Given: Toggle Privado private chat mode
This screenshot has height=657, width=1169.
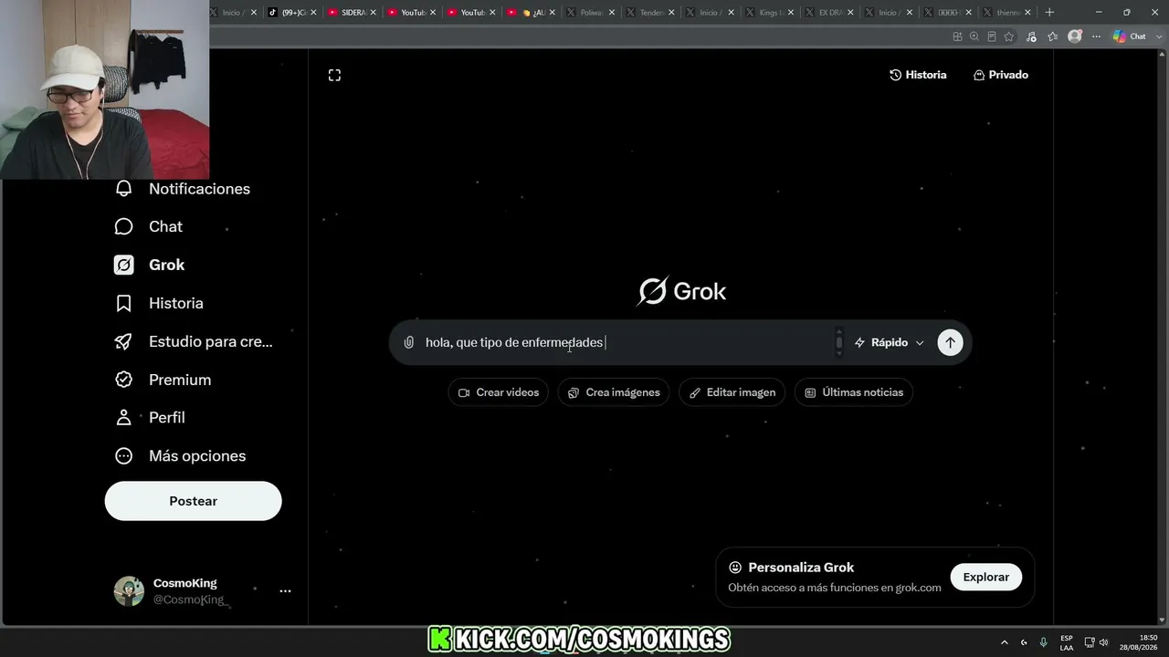Looking at the screenshot, I should click(x=1001, y=75).
